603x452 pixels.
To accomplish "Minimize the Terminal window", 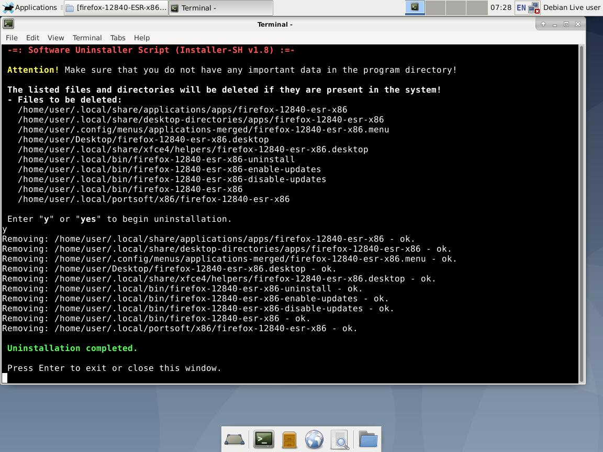I will (554, 24).
